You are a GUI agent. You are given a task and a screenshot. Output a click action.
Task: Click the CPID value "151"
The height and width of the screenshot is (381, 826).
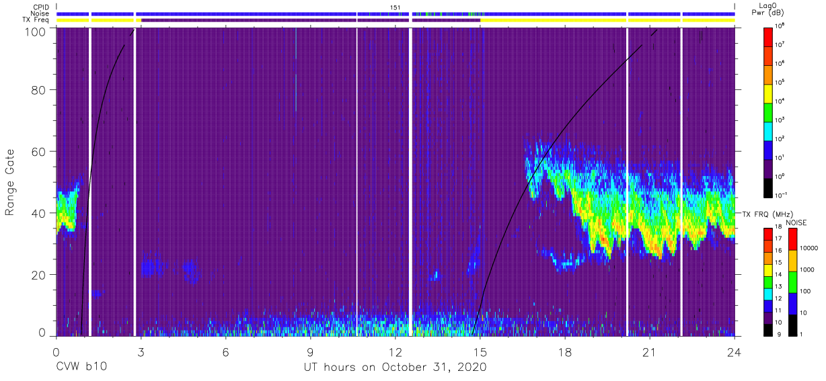(396, 7)
